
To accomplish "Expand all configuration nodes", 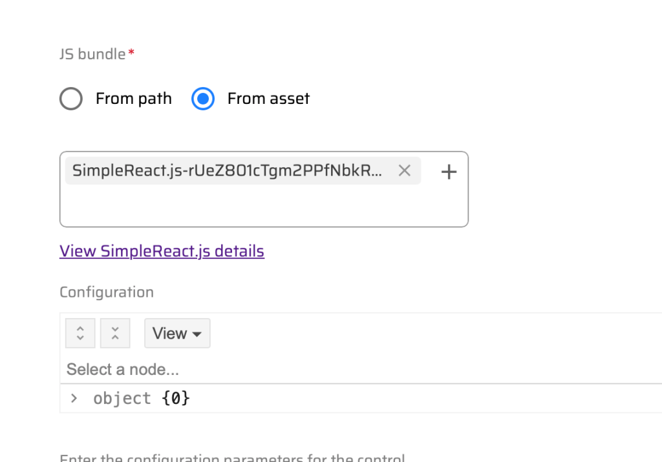I will (80, 333).
